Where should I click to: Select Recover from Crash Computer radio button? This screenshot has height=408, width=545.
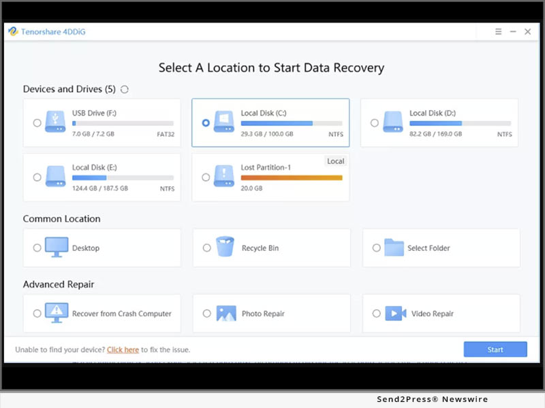click(x=37, y=313)
